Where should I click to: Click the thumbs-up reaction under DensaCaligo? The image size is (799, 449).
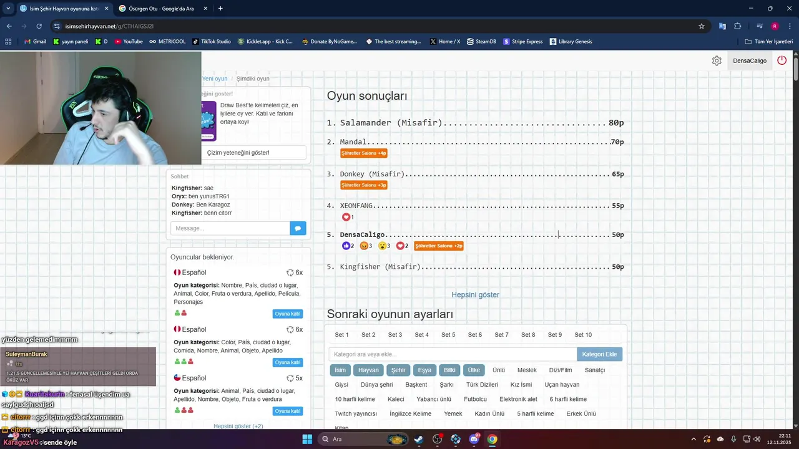[346, 246]
